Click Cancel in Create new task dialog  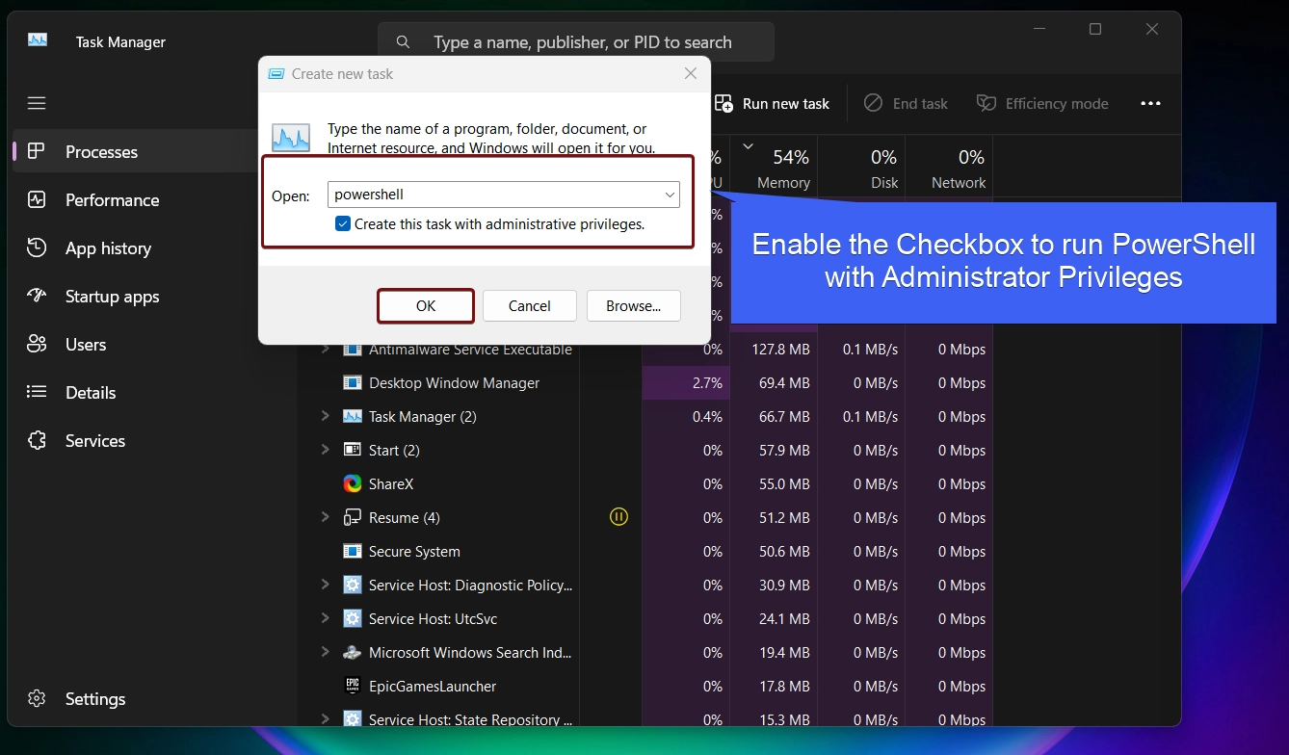coord(530,305)
